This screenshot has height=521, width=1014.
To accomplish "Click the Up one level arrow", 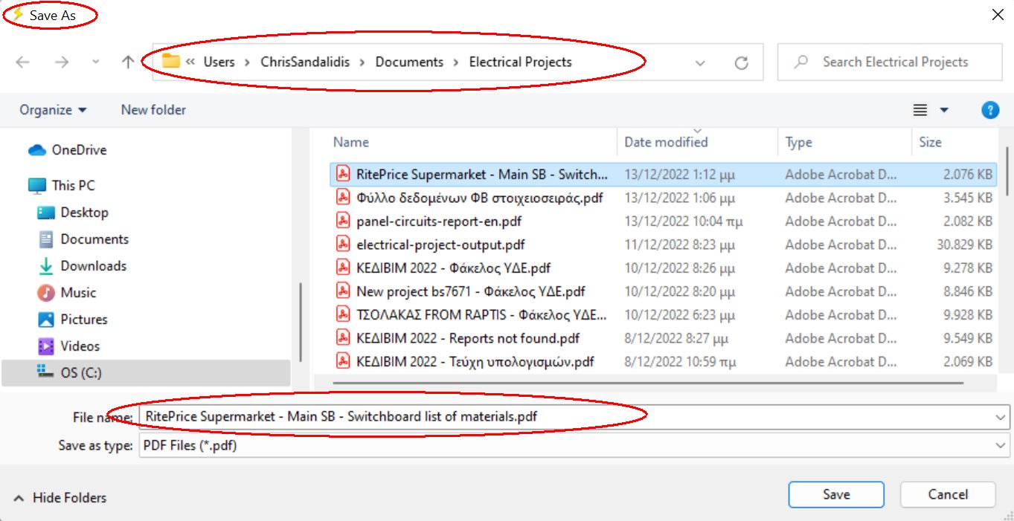I will [x=128, y=62].
